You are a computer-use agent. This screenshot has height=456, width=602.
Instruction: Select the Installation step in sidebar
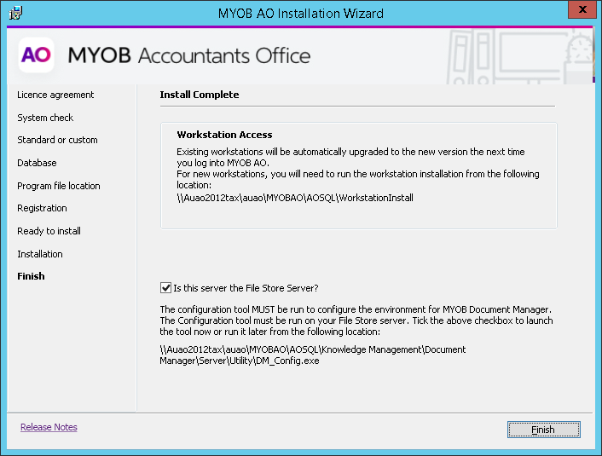pos(40,254)
